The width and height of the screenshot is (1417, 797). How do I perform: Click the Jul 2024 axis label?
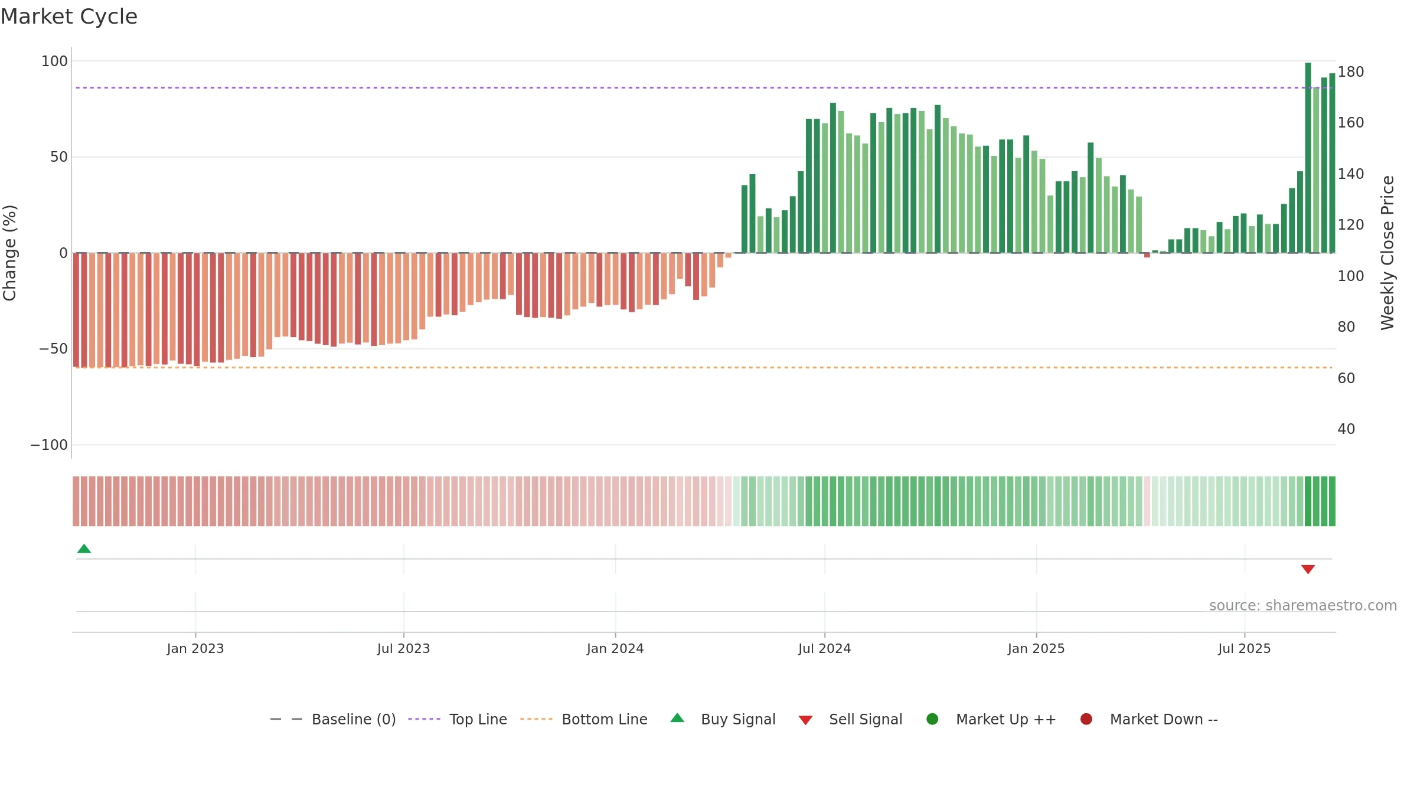[825, 648]
